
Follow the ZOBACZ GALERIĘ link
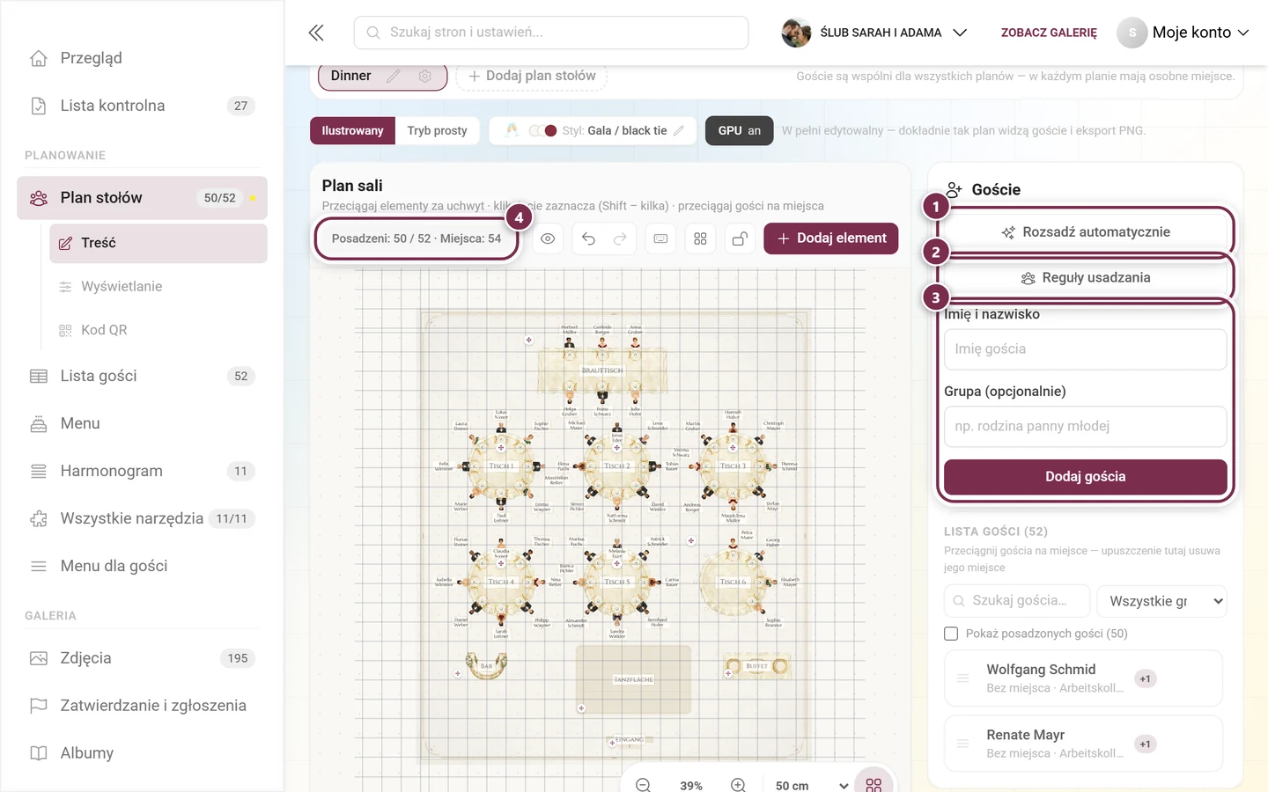1049,33
